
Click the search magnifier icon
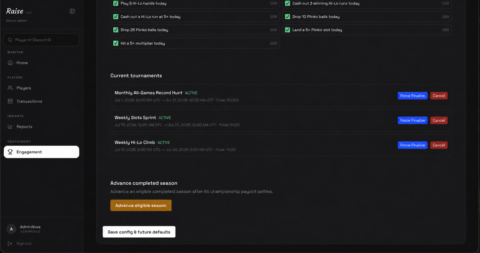click(10, 40)
